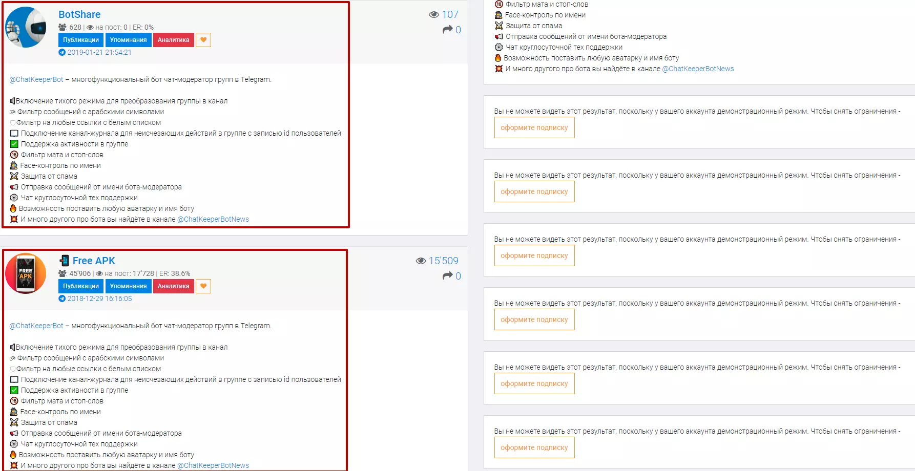
Task: Select 'Поддержка активности в группе' in Free APK post
Action: [x=75, y=390]
